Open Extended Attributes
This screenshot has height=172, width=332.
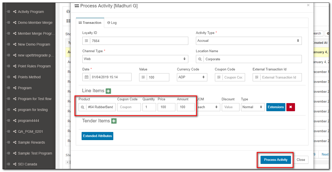point(97,136)
